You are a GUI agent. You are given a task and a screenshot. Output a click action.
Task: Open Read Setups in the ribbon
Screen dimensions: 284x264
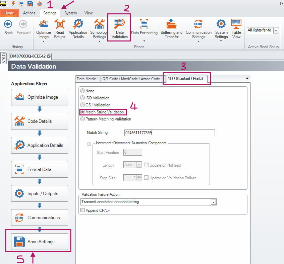(59, 28)
